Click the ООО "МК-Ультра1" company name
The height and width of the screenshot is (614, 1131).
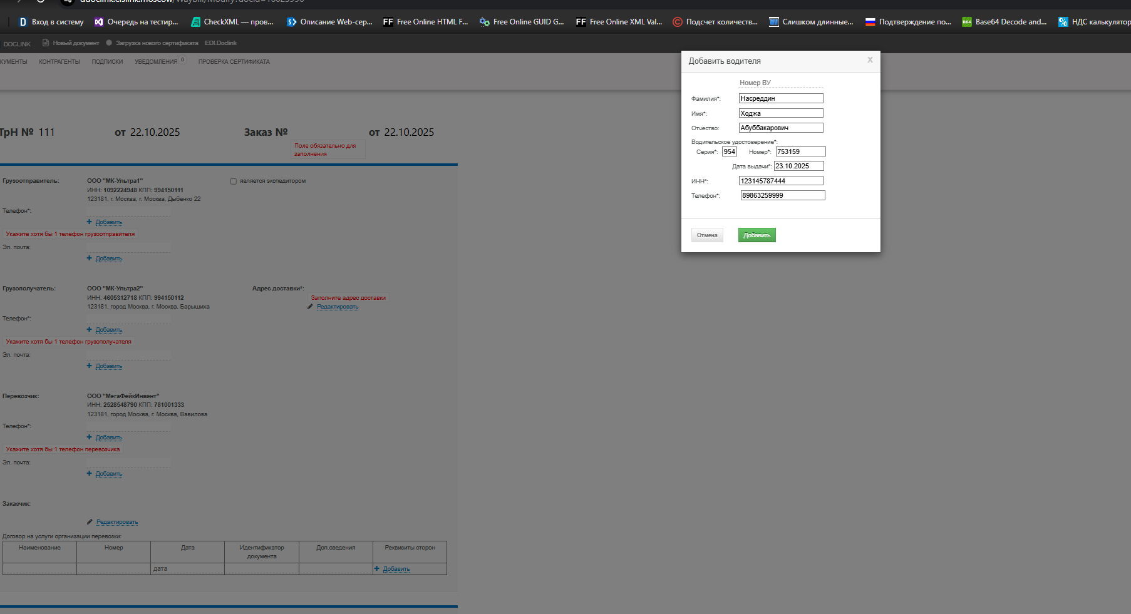pos(115,181)
